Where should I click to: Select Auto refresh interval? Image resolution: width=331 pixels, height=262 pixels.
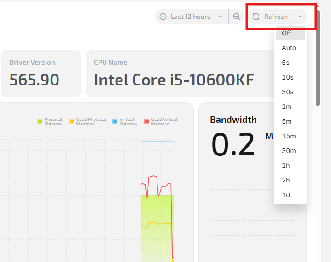tap(289, 48)
